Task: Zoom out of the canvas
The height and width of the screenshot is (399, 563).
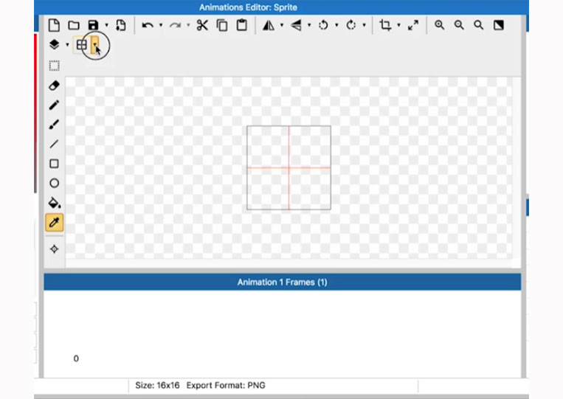Action: click(459, 25)
